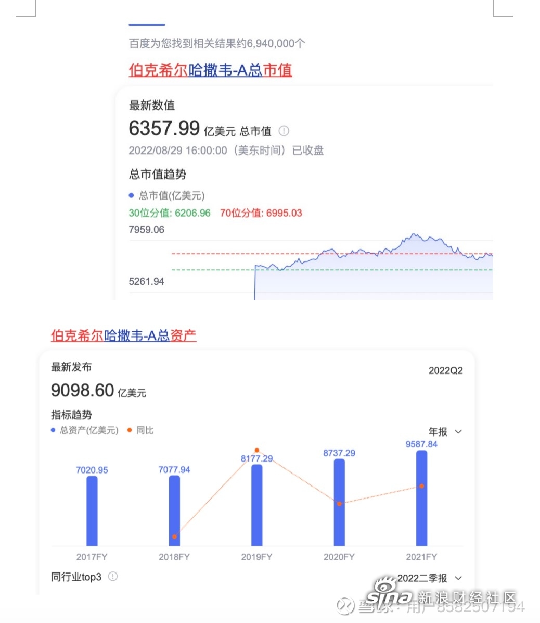540x623 pixels.
Task: Open the 伯克希尔哈撒韦-A总资产 link
Action: coord(123,335)
